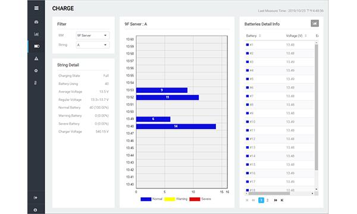This screenshot has width=357, height=214.
Task: Click the horizontal scrollbar under battery table
Action: click(269, 194)
